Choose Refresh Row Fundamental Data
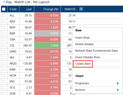Image resolution: width=123 pixels, height=95 pixels. coord(96,51)
